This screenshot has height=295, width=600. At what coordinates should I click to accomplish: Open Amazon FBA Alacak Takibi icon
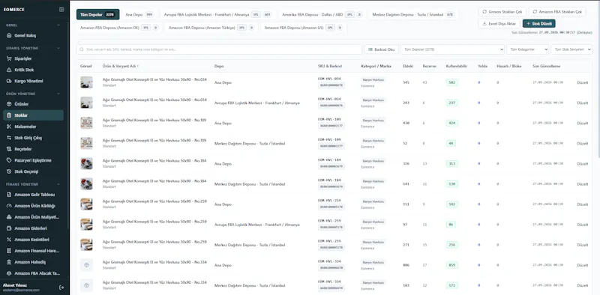click(9, 273)
